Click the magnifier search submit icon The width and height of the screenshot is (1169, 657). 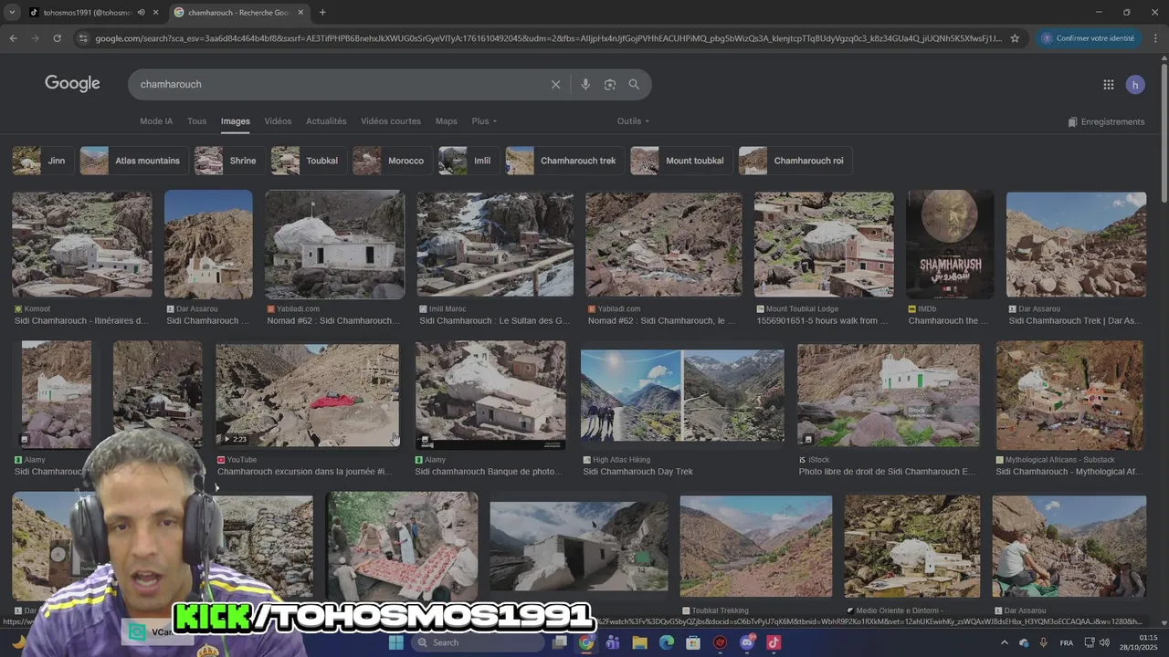(x=634, y=84)
